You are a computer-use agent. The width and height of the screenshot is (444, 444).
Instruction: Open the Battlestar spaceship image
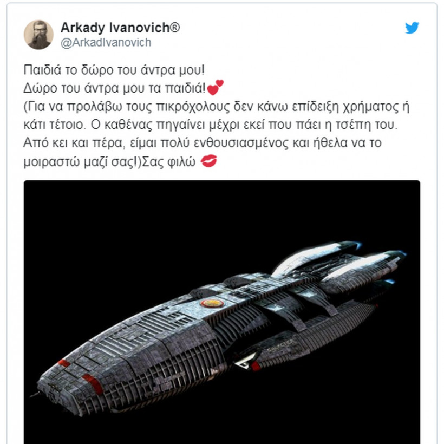click(x=221, y=312)
